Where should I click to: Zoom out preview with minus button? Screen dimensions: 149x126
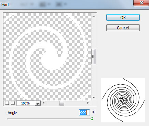point(7,103)
